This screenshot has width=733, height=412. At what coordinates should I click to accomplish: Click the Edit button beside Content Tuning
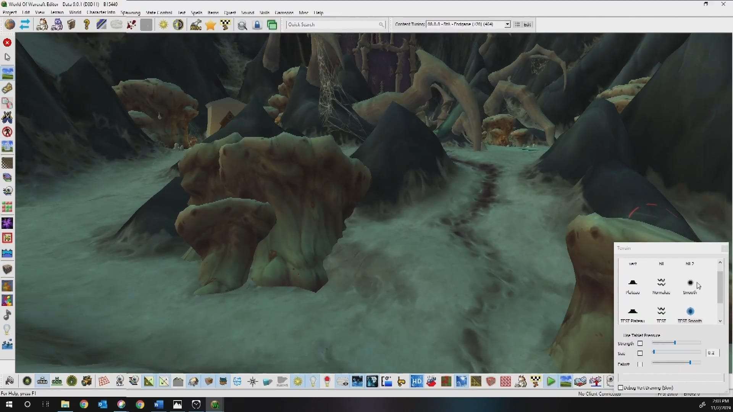click(527, 24)
